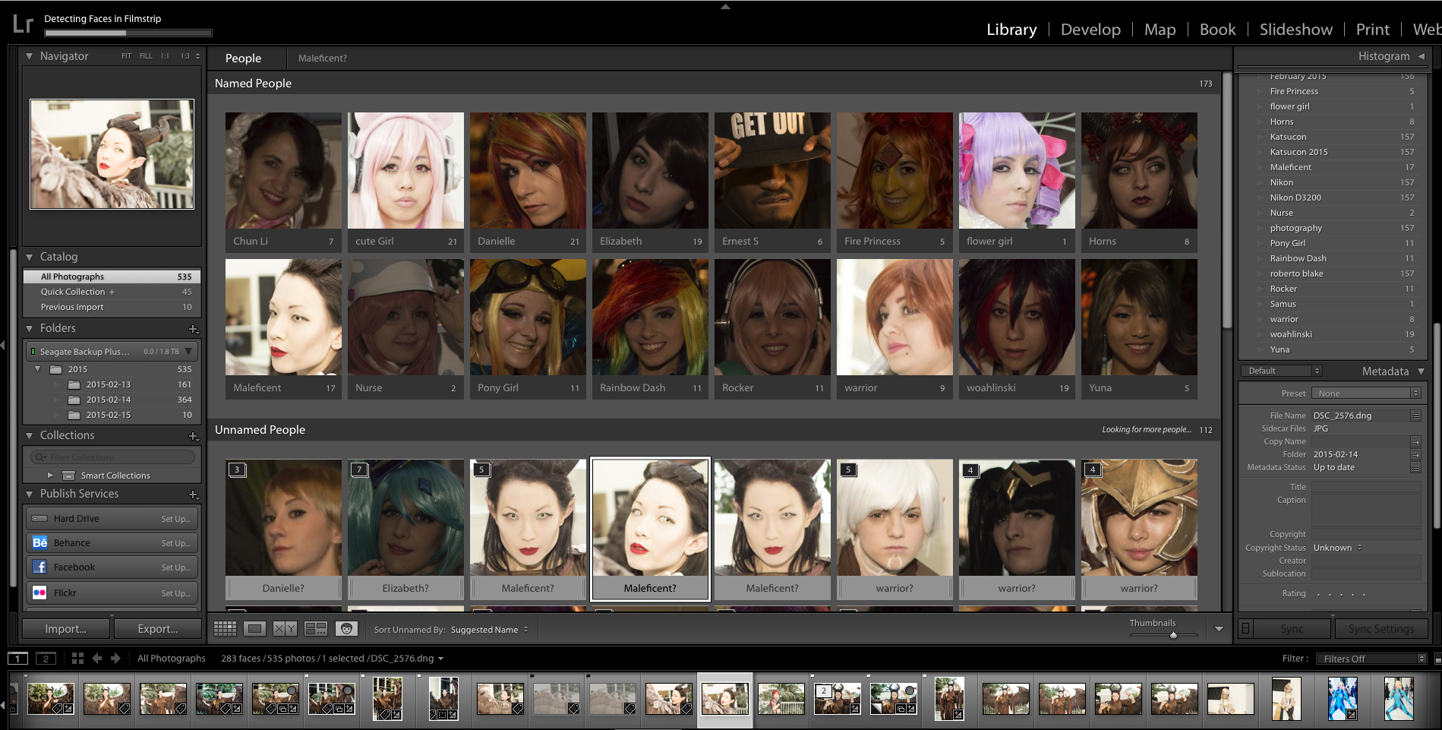This screenshot has width=1442, height=730.
Task: Click the Flickr publish service icon
Action: pos(40,593)
